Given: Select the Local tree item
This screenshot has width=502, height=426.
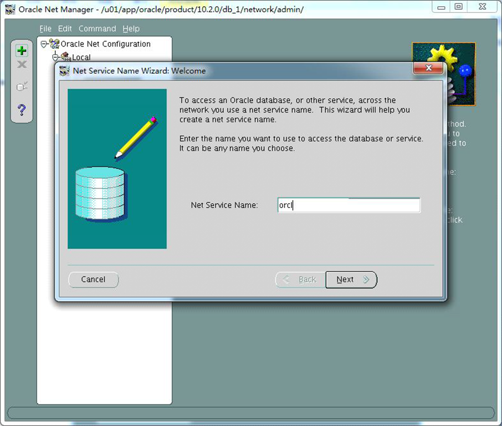Looking at the screenshot, I should [x=81, y=57].
